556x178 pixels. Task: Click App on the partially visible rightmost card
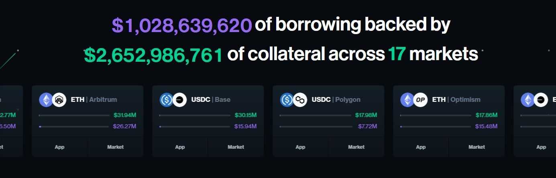(x=541, y=147)
